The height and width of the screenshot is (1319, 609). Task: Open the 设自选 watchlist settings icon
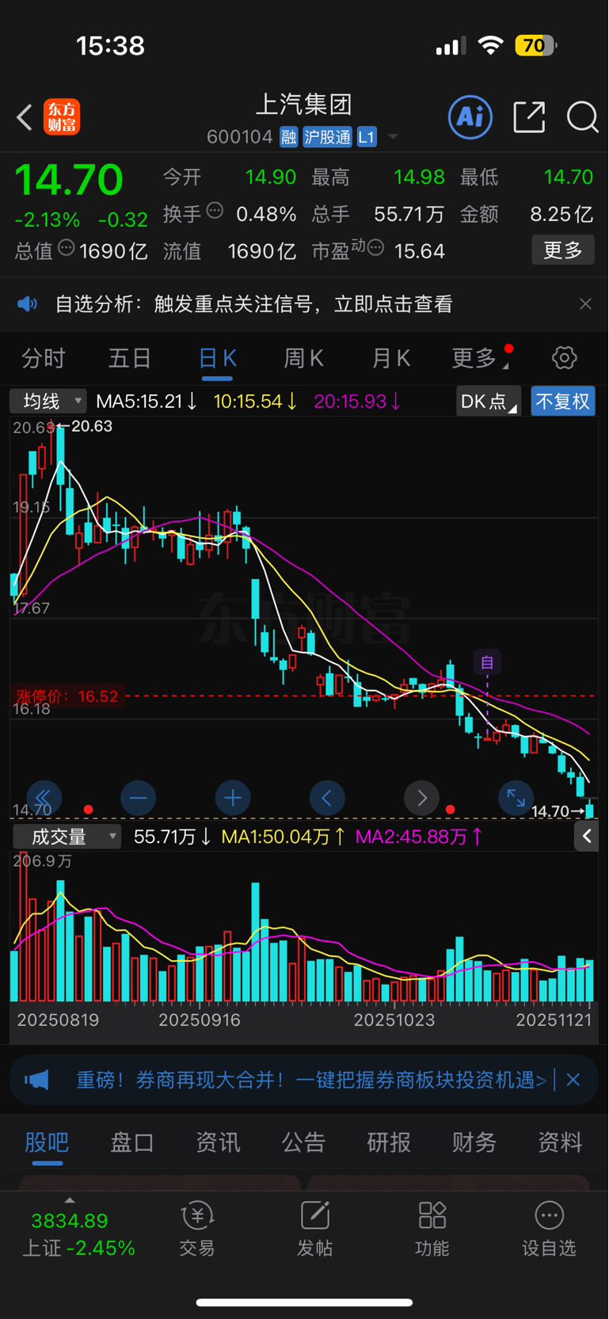tap(549, 1229)
